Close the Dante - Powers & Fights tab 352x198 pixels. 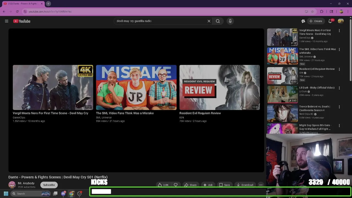point(42,4)
